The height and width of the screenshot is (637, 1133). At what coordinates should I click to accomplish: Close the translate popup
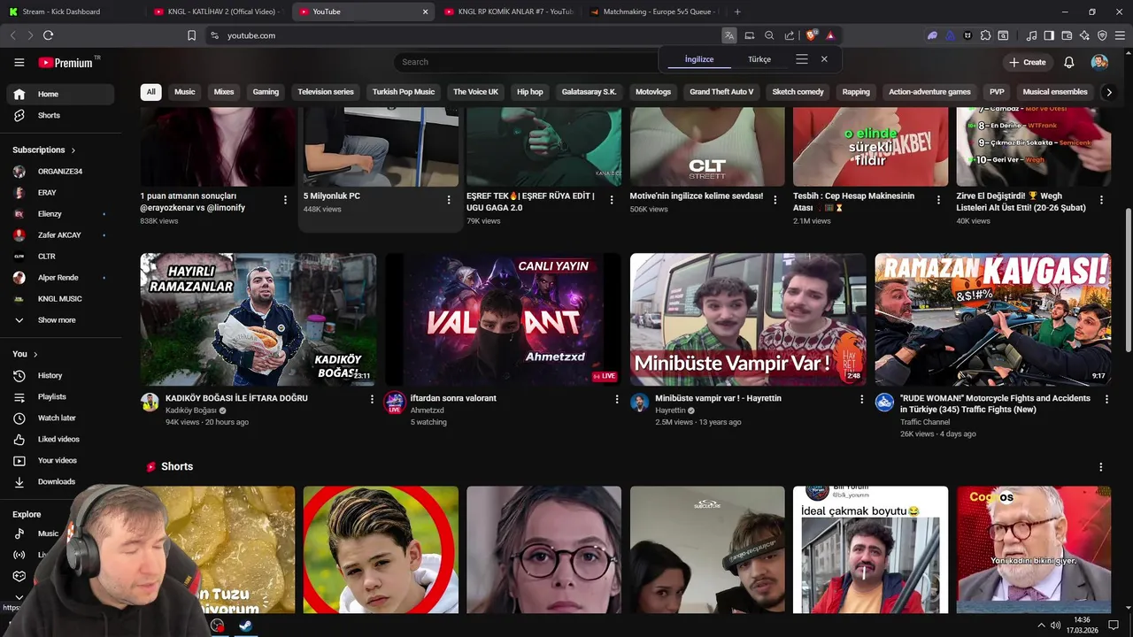824,59
